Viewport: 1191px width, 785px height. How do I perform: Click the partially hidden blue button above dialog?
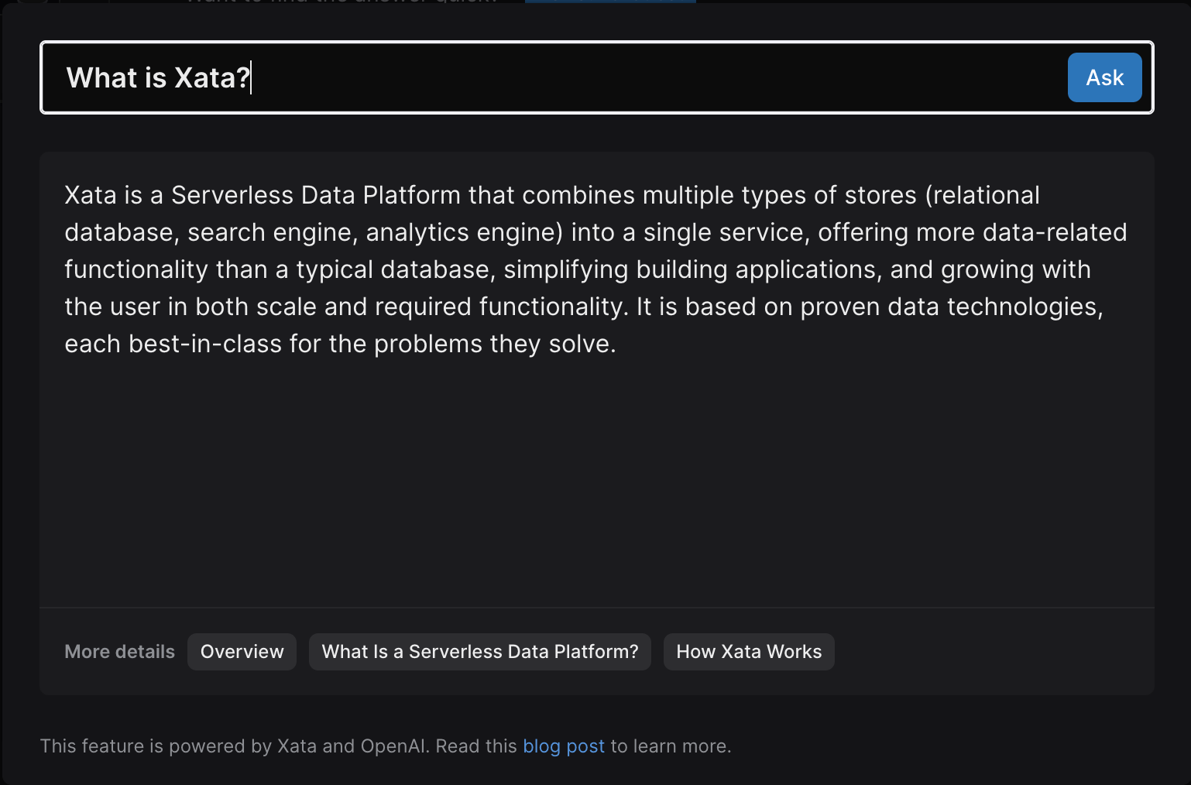(x=610, y=2)
